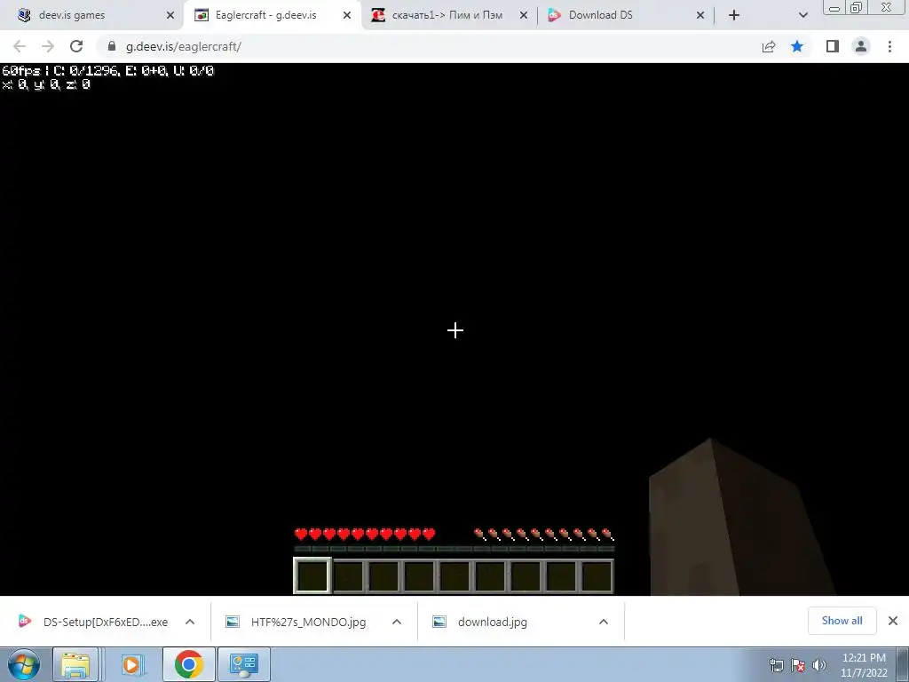The height and width of the screenshot is (682, 909).
Task: Click the volume speaker tray icon
Action: click(818, 665)
